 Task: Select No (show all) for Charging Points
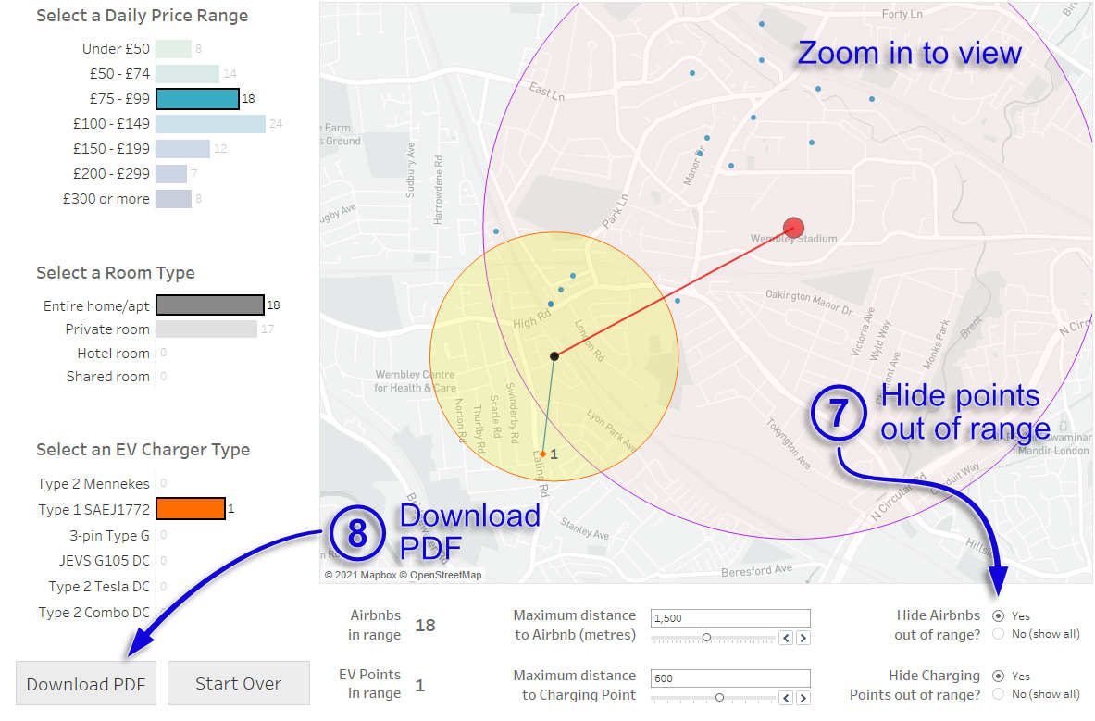point(998,694)
